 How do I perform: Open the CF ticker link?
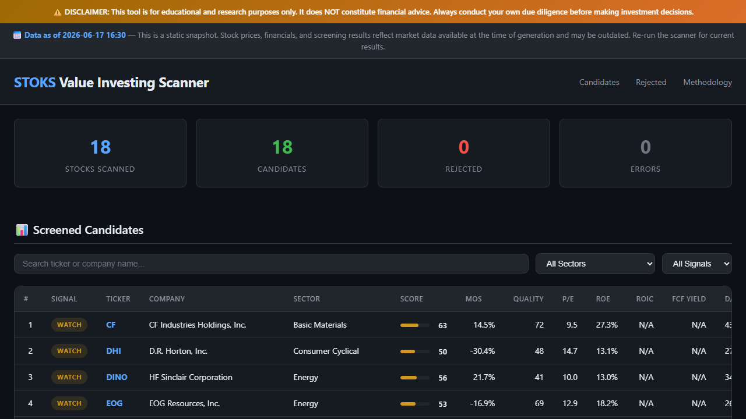(x=111, y=325)
